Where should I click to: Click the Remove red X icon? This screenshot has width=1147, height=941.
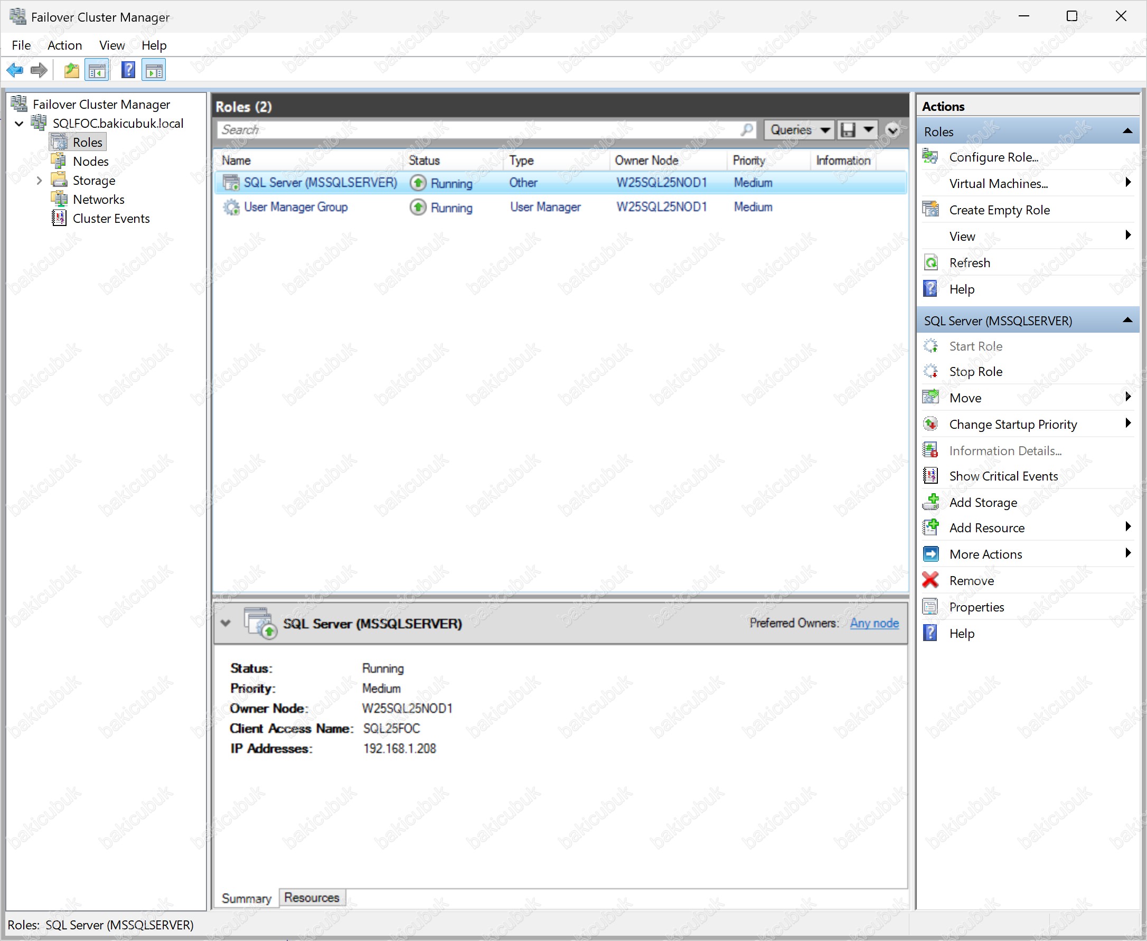tap(930, 580)
